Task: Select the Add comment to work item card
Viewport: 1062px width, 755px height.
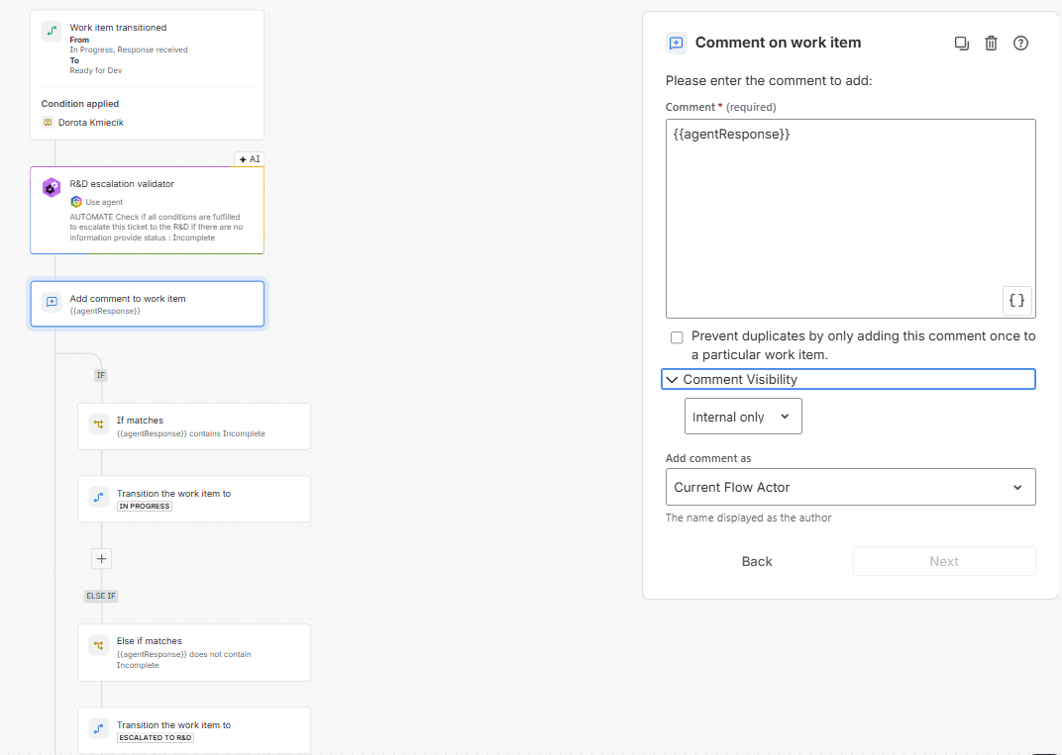Action: [147, 304]
